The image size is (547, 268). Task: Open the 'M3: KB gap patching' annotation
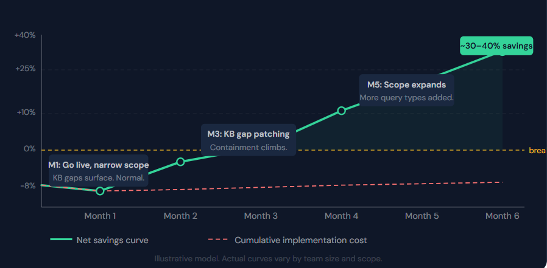pos(248,140)
